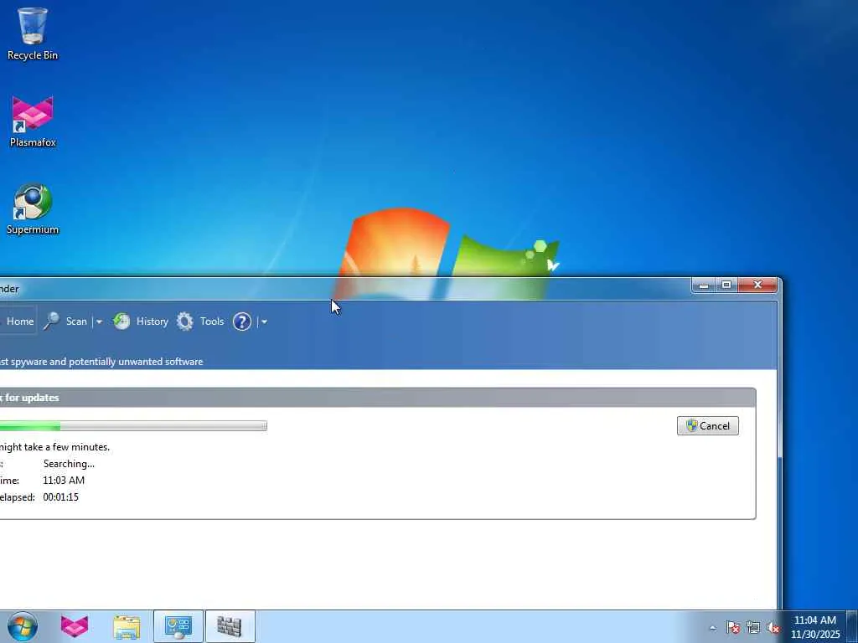The height and width of the screenshot is (643, 858).
Task: Click the taskbar clock showing 11:04 AM
Action: pos(814,627)
